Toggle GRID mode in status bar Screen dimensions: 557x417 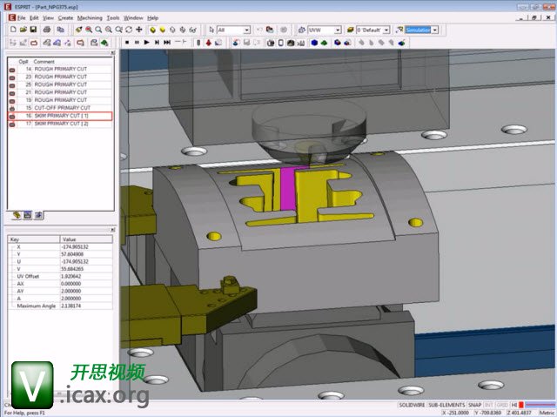click(502, 405)
